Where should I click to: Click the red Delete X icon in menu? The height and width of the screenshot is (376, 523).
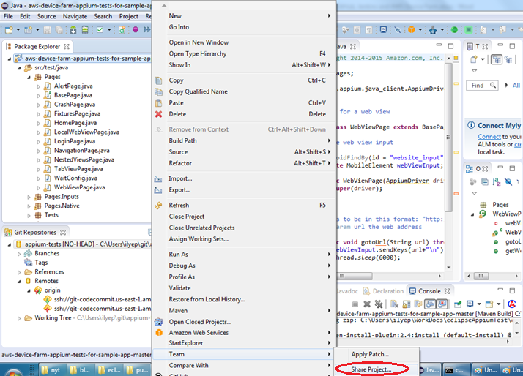[158, 114]
